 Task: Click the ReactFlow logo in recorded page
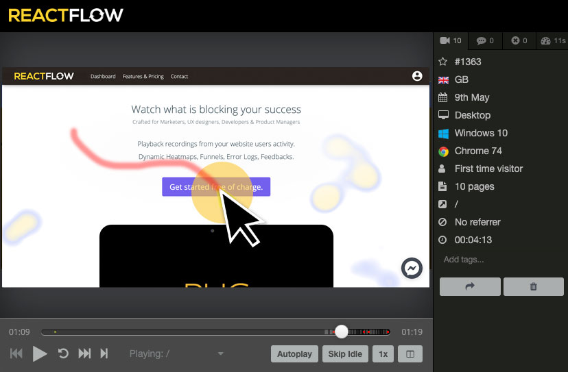tap(44, 76)
